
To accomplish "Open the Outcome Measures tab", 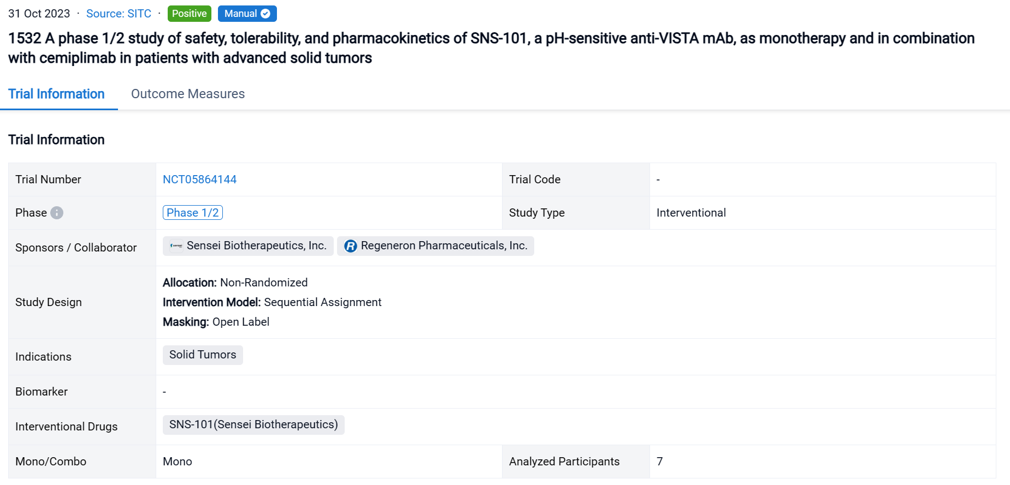I will 187,94.
